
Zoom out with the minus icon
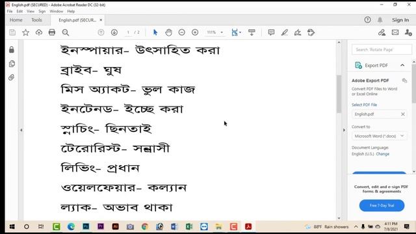click(182, 32)
